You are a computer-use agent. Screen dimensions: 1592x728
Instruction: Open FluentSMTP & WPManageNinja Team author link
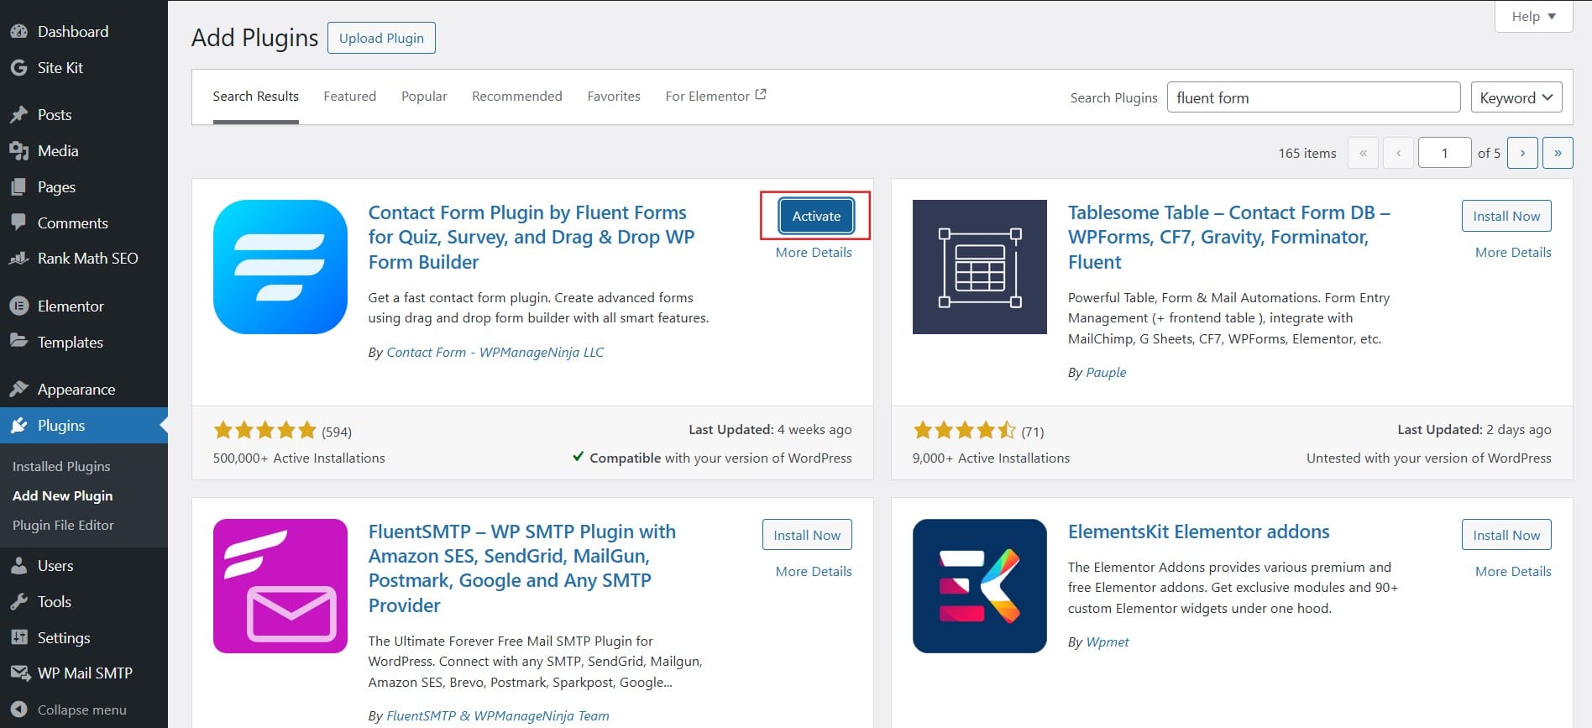[497, 716]
